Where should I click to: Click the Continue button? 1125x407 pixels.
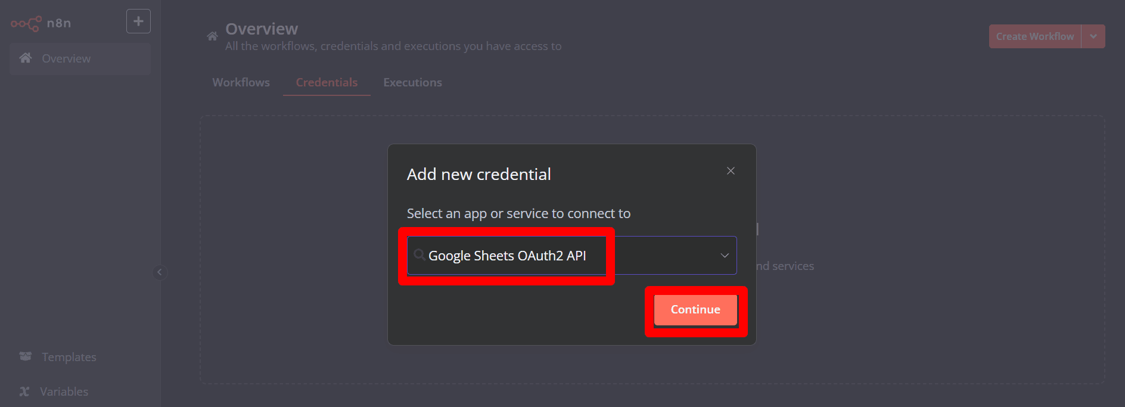pos(695,310)
